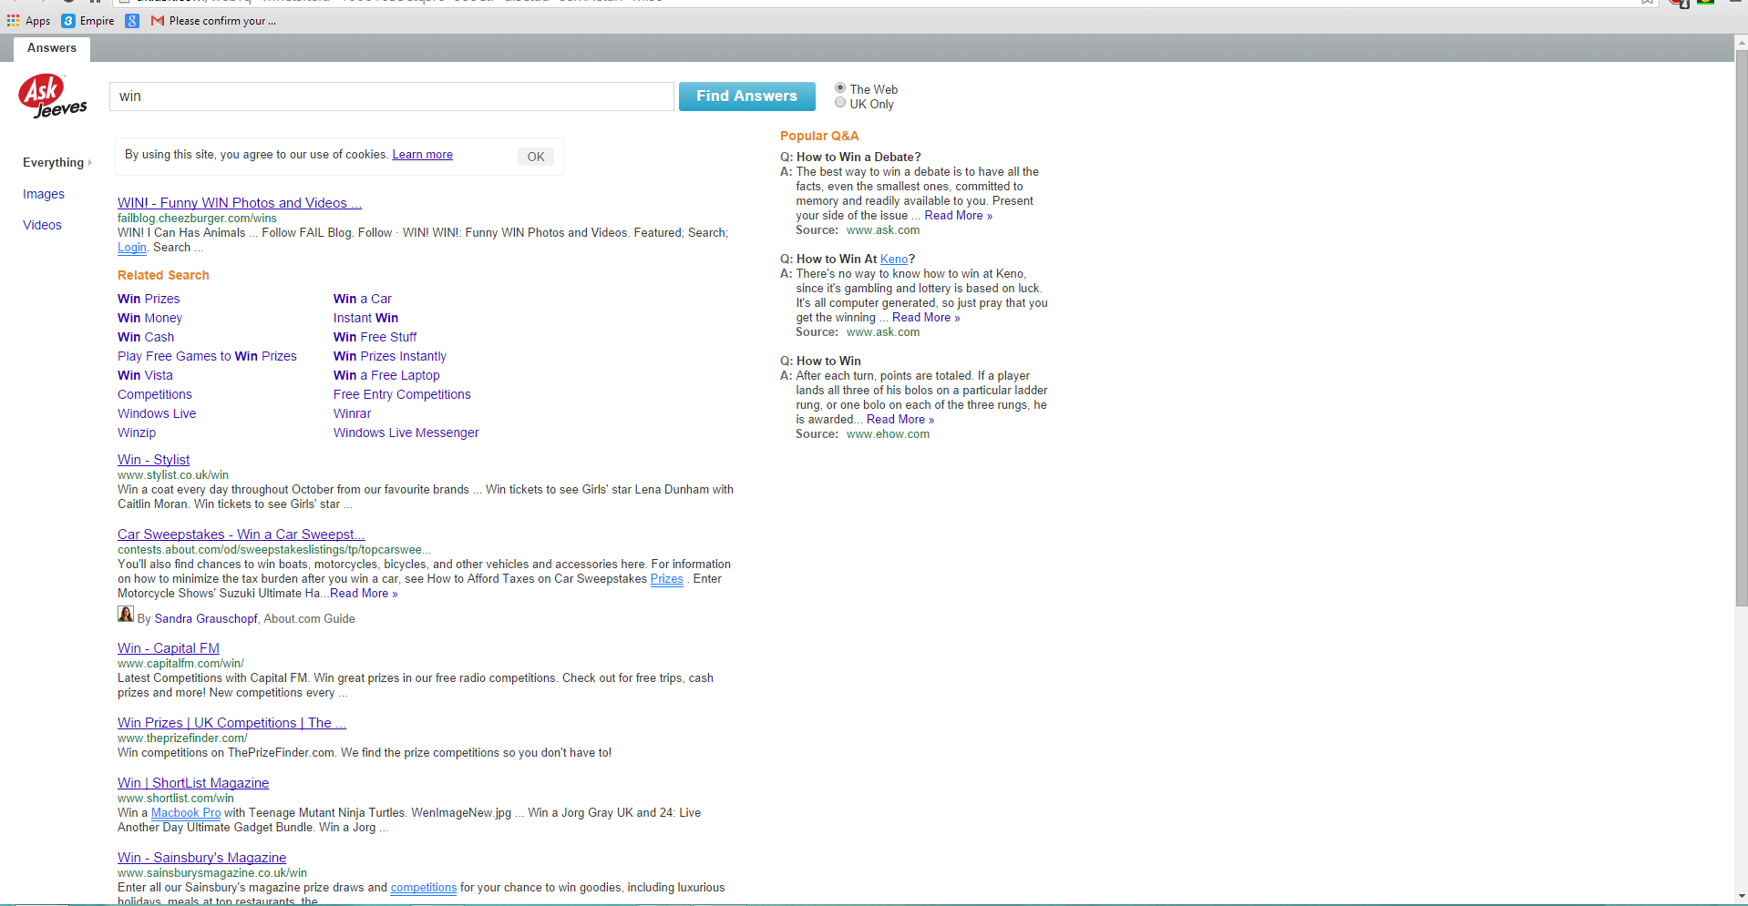
Task: Open related search 'Win Prizes Instantly'
Action: [x=390, y=356]
